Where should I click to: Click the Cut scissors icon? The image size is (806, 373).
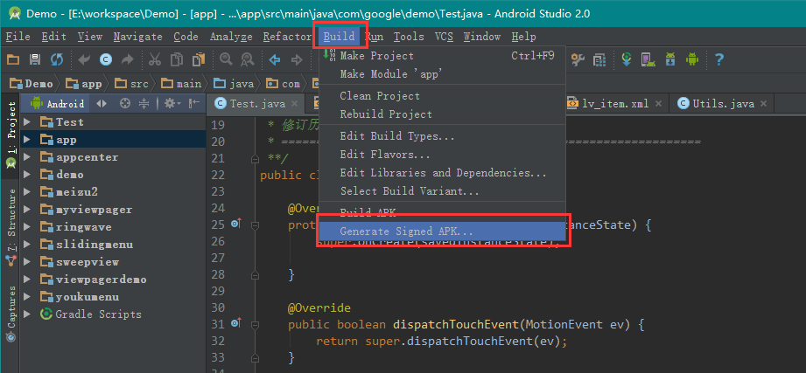point(154,60)
